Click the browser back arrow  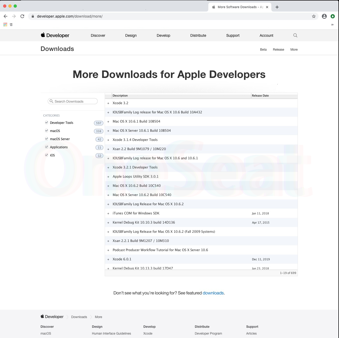6,16
